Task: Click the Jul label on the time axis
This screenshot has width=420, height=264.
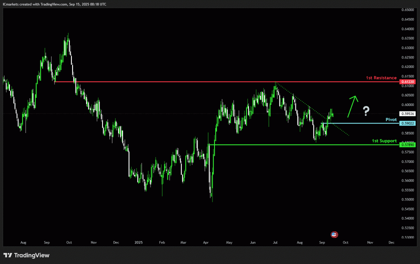Action: coord(275,242)
